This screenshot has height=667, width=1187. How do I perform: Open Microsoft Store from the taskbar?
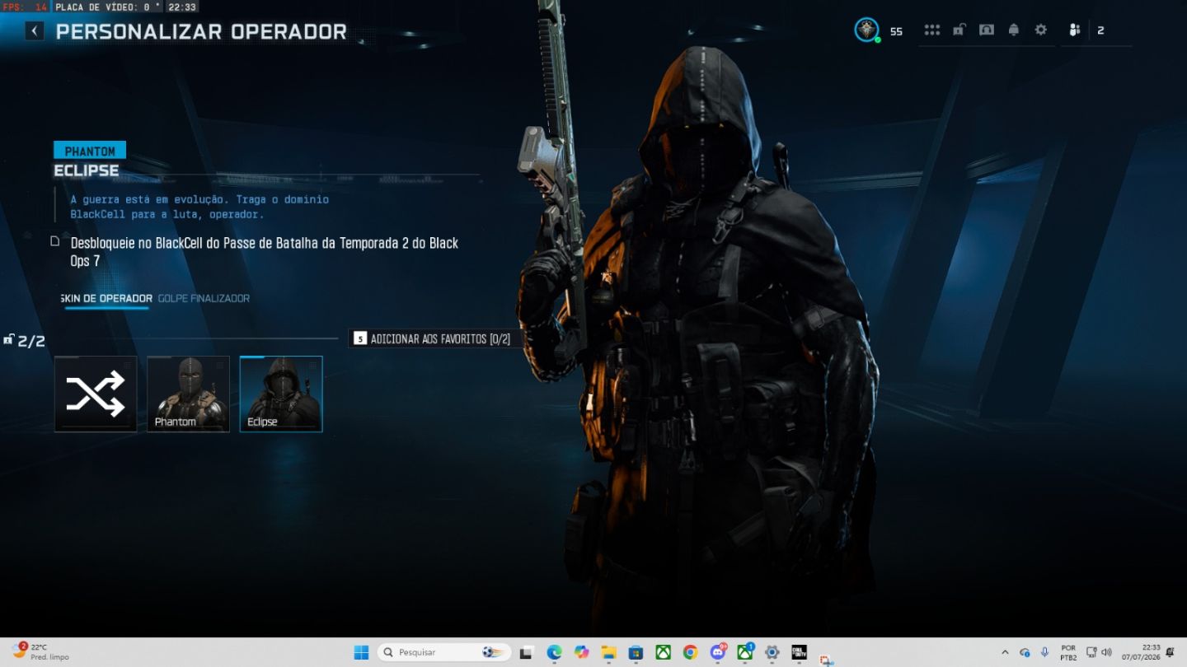tap(636, 652)
